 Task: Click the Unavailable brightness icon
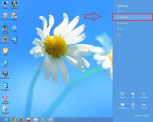click(144, 95)
